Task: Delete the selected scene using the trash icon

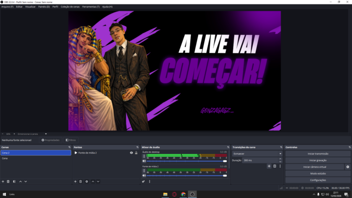Action: click(x=8, y=181)
